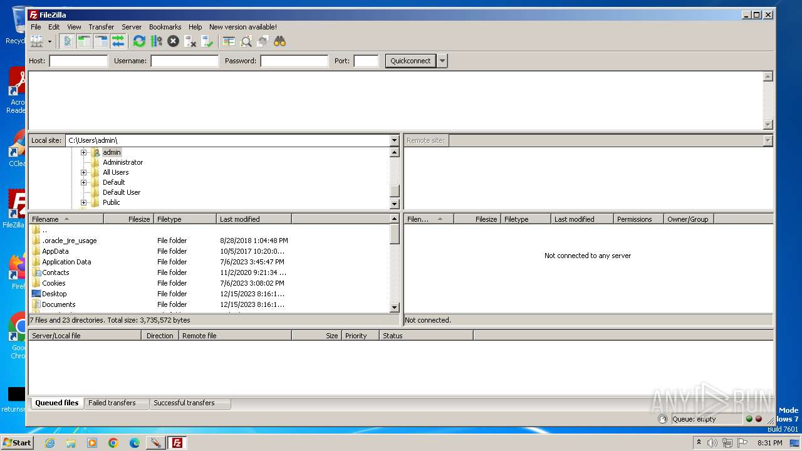The image size is (802, 451).
Task: Open the Help menu
Action: pyautogui.click(x=195, y=27)
